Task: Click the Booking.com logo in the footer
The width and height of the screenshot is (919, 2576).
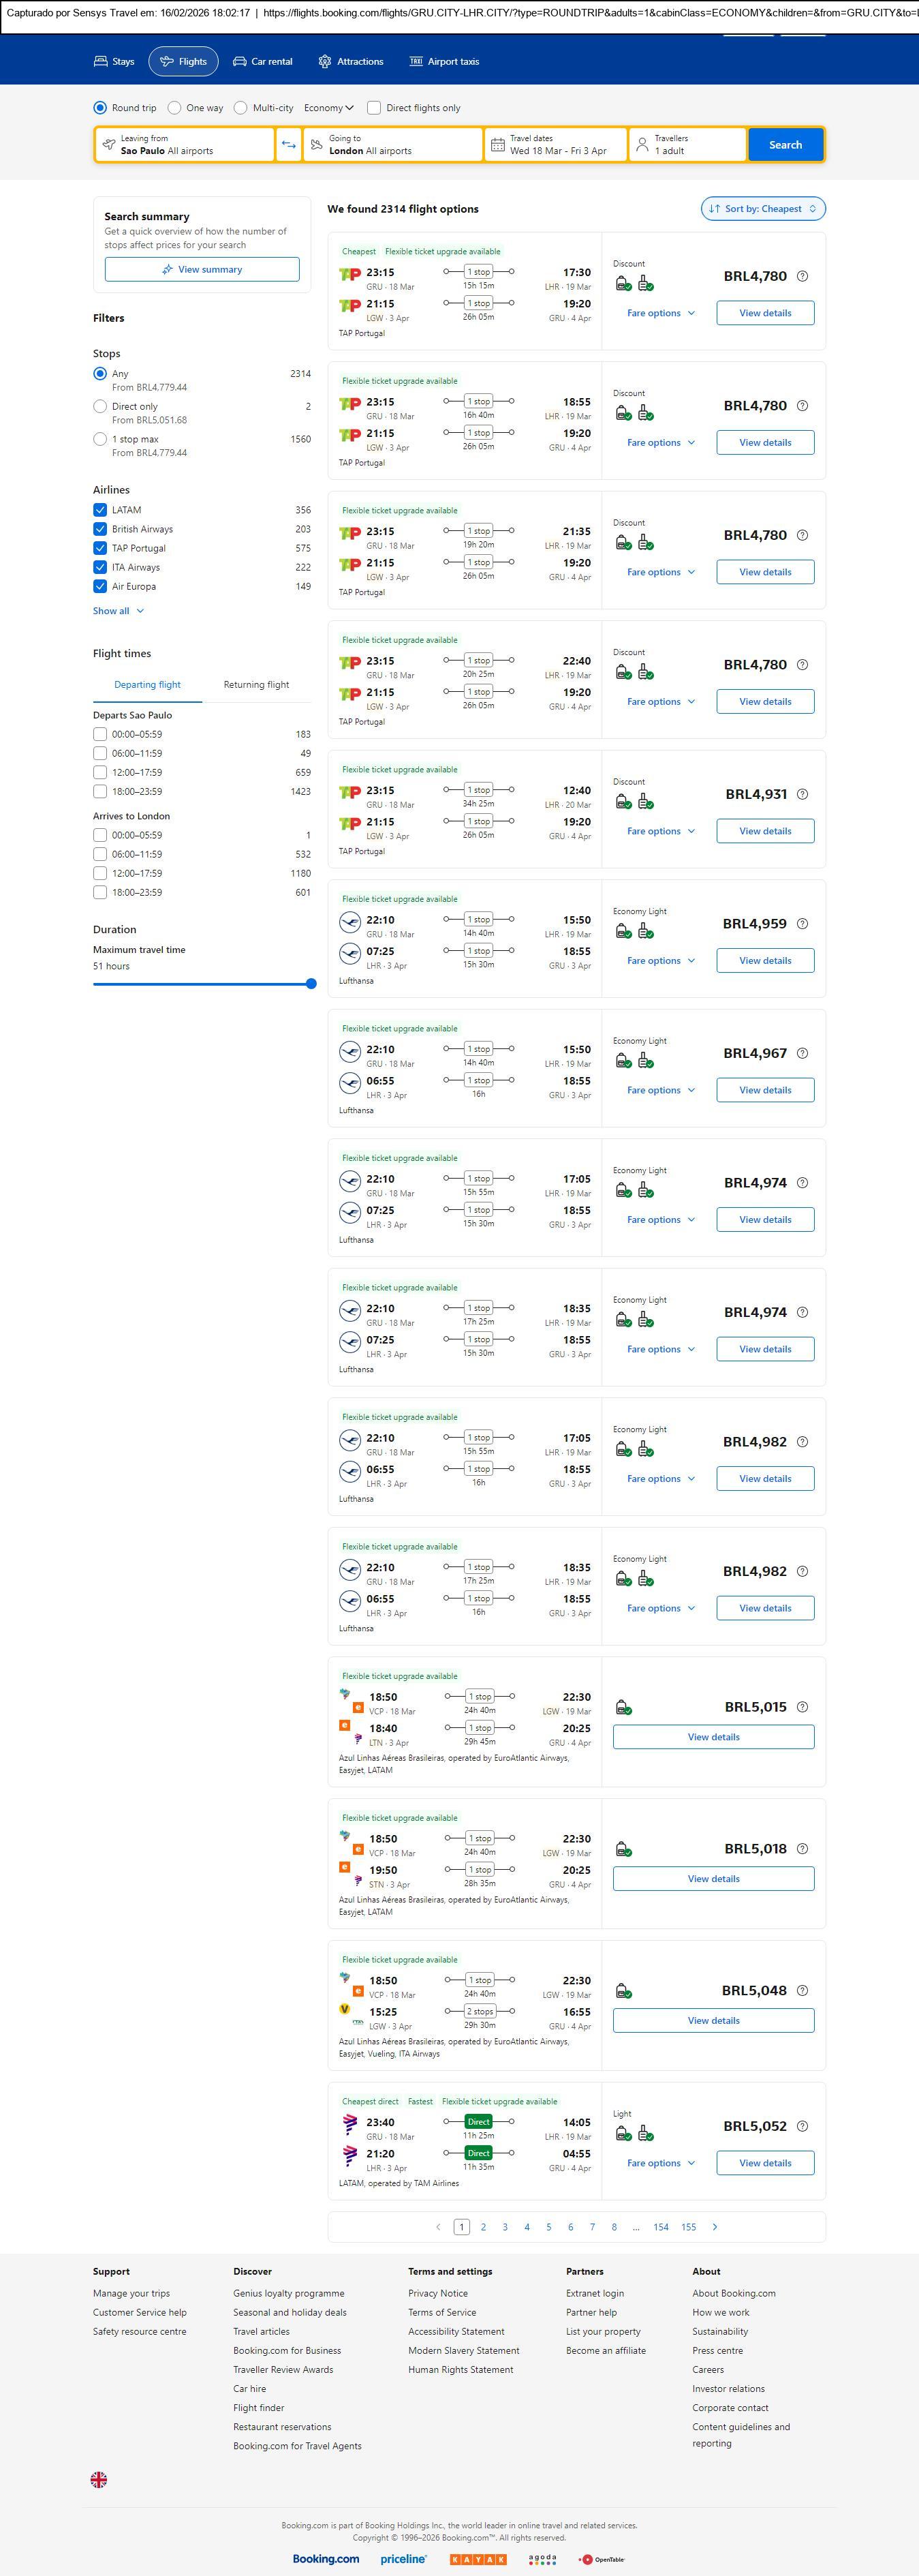Action: coord(326,2558)
